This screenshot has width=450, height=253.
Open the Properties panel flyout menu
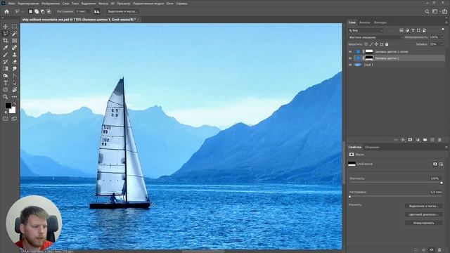tap(446, 147)
